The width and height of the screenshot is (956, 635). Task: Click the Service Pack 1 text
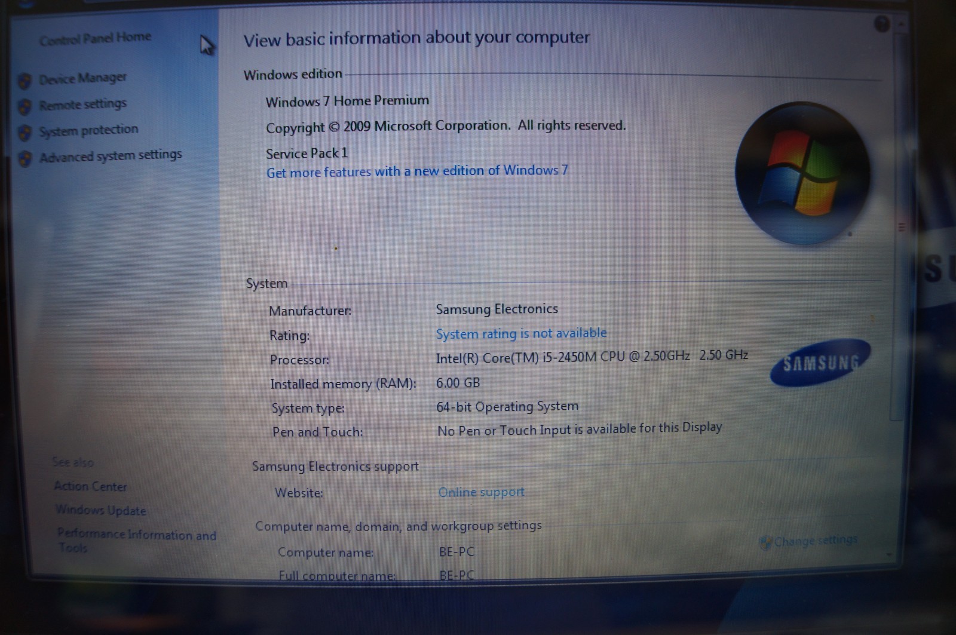coord(307,154)
